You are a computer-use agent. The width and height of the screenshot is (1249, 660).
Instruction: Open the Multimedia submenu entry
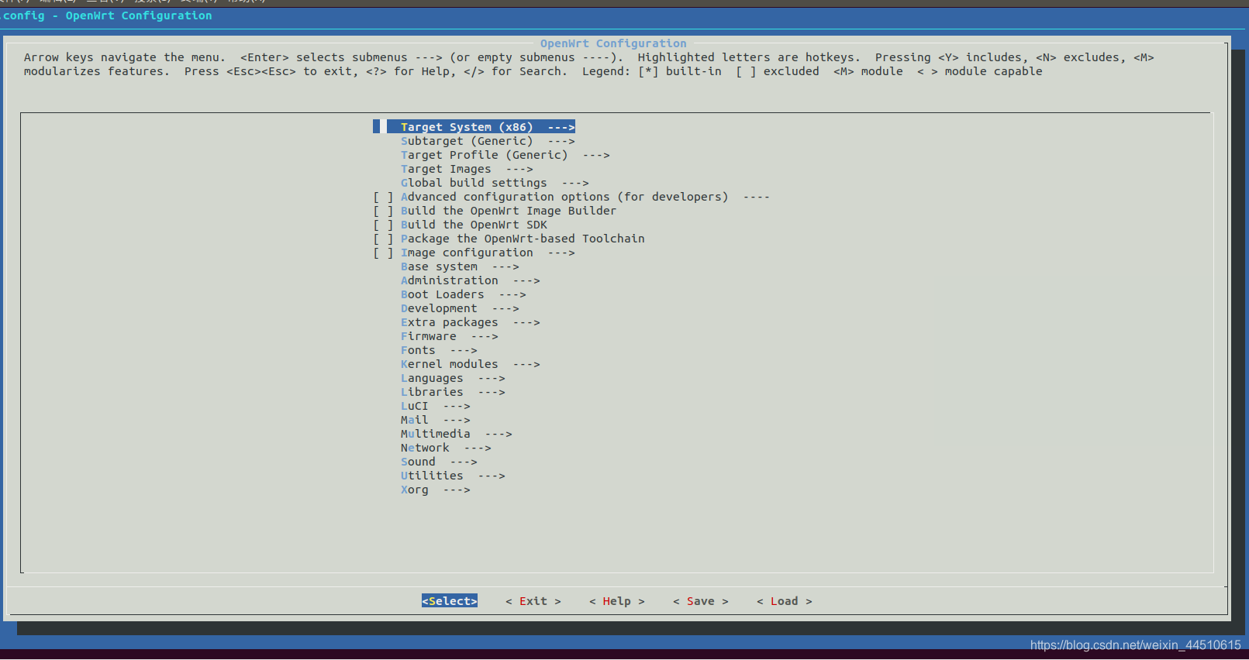[456, 434]
